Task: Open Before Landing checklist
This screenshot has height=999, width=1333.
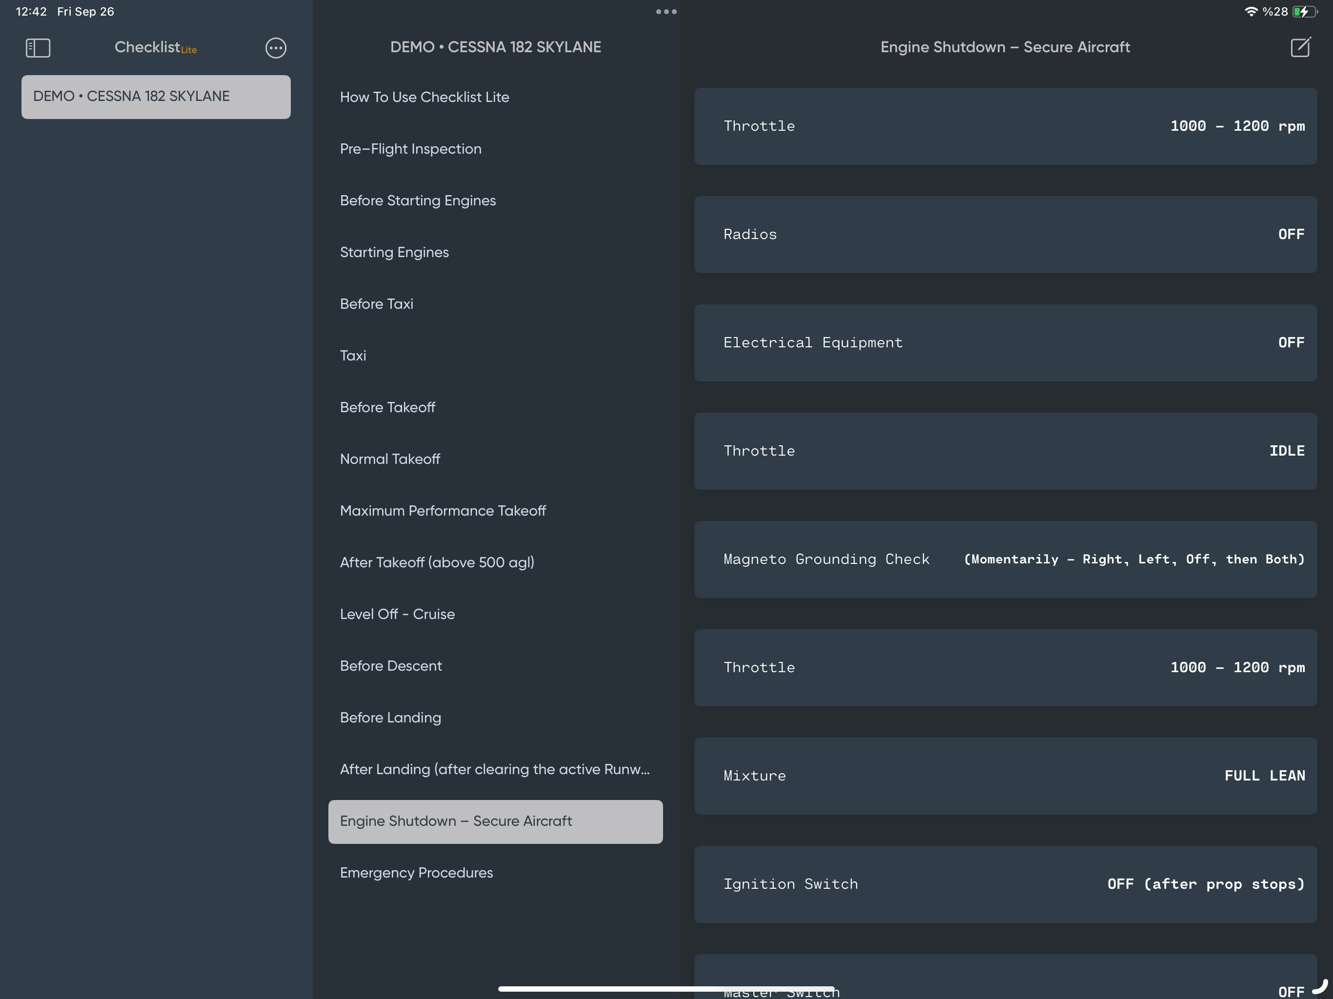Action: pos(495,718)
